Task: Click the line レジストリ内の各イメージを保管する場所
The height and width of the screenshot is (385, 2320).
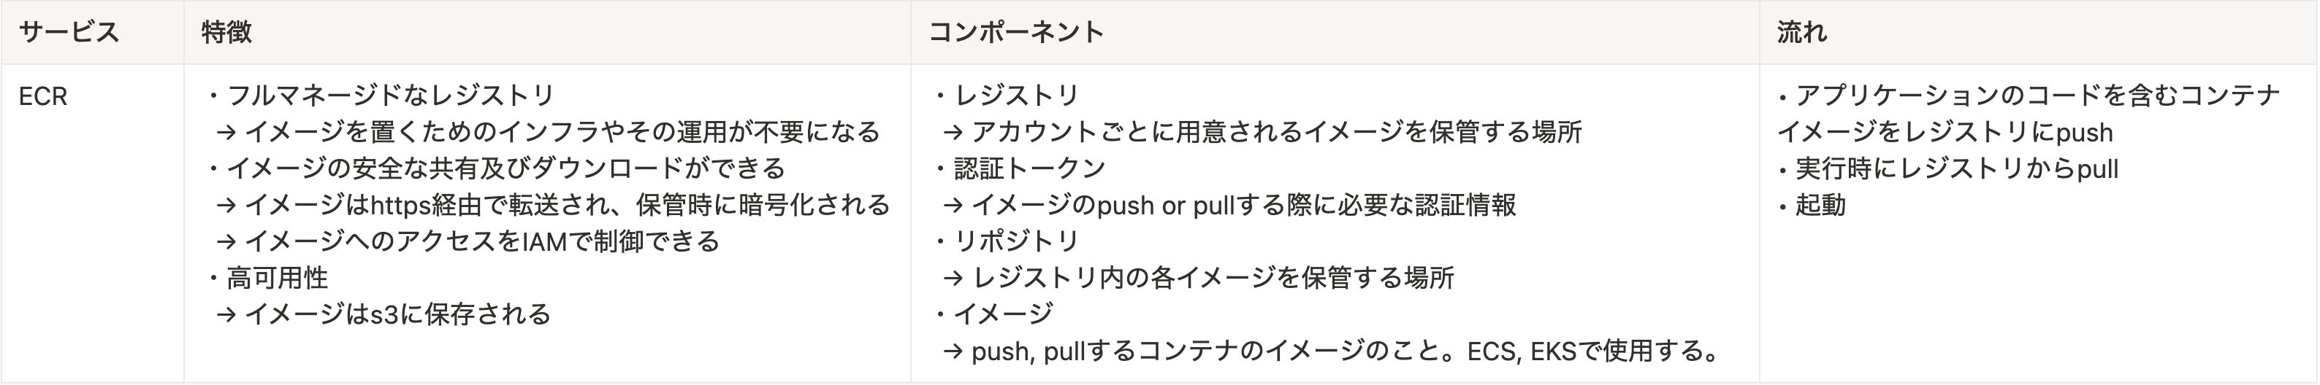Action: (x=1199, y=278)
